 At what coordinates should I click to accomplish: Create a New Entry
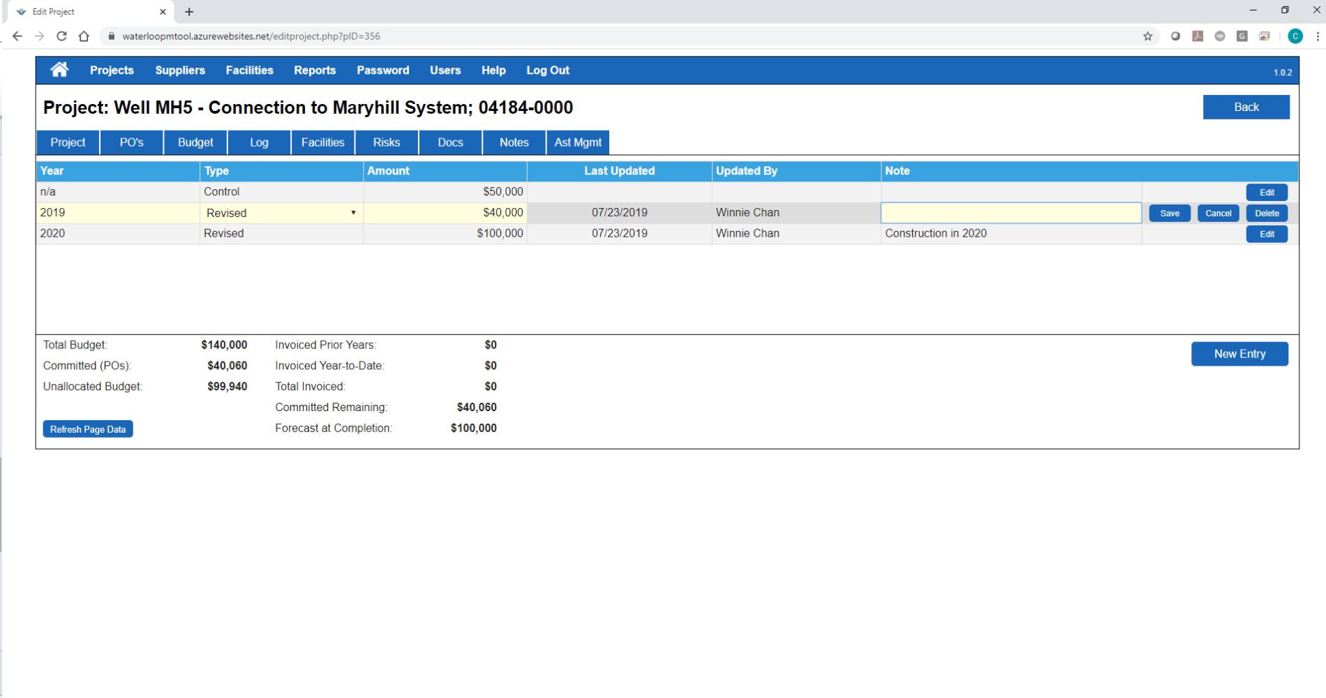[1239, 354]
